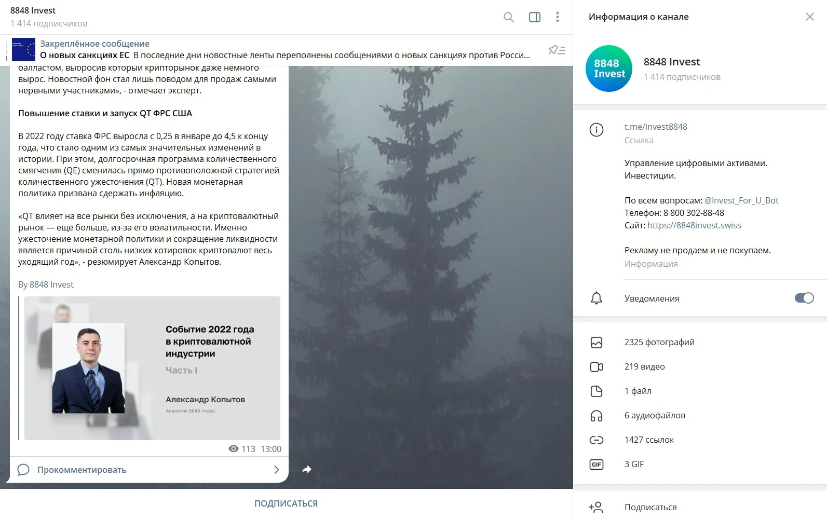Click the phone number 8 800 302-88-48
This screenshot has height=518, width=827.
point(694,213)
